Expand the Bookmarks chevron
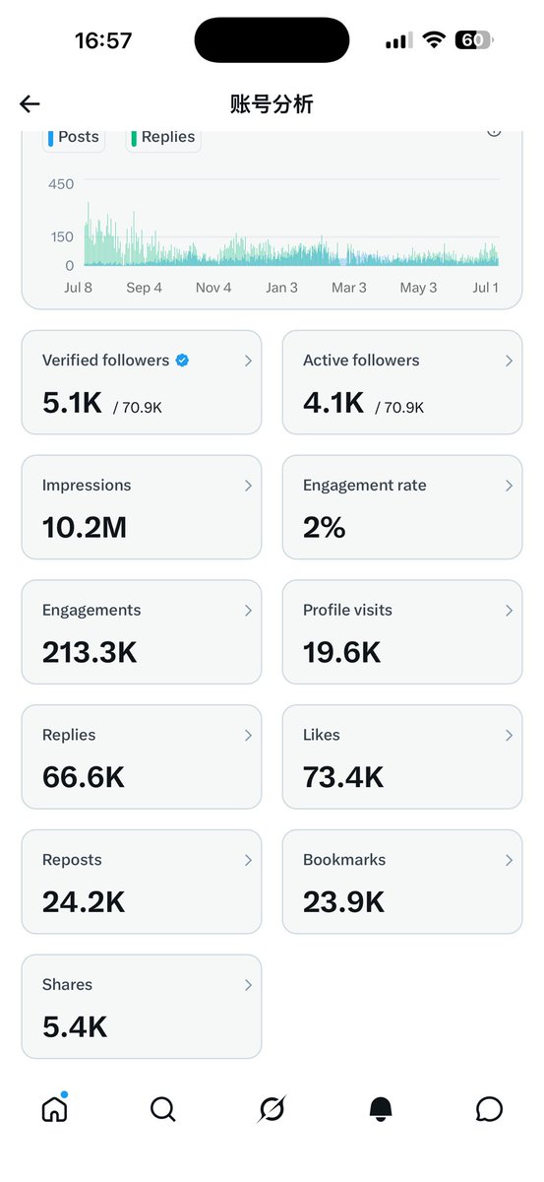This screenshot has height=1182, width=544. pos(509,860)
